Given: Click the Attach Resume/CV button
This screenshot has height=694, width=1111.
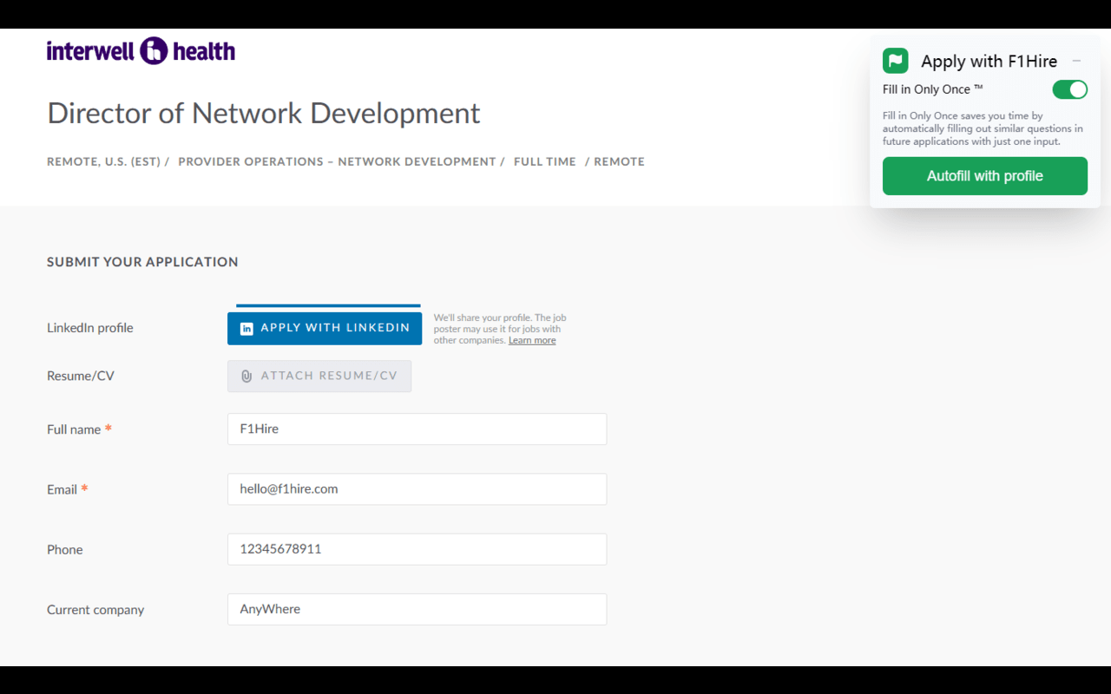Looking at the screenshot, I should pyautogui.click(x=319, y=376).
